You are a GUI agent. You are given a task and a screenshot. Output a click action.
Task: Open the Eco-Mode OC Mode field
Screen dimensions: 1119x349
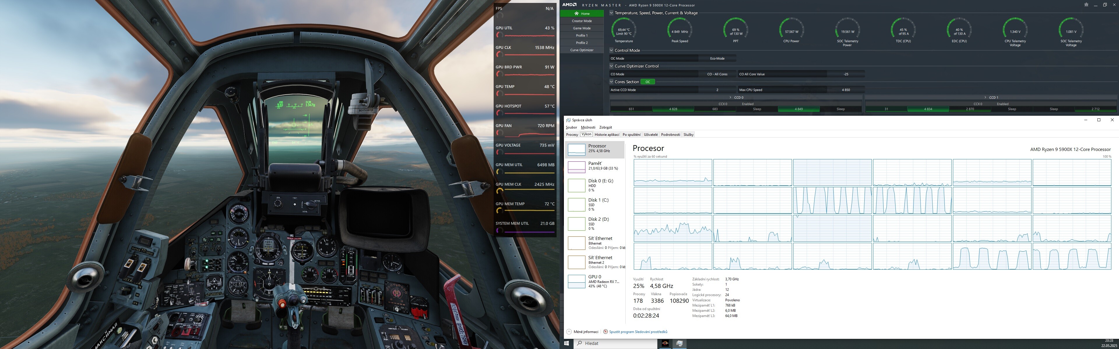[717, 58]
